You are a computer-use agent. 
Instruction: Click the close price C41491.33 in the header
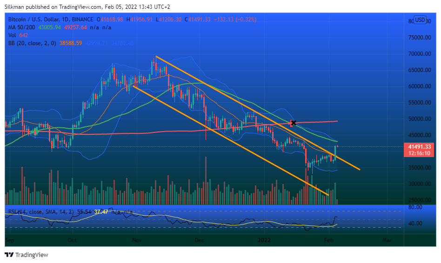pyautogui.click(x=197, y=20)
